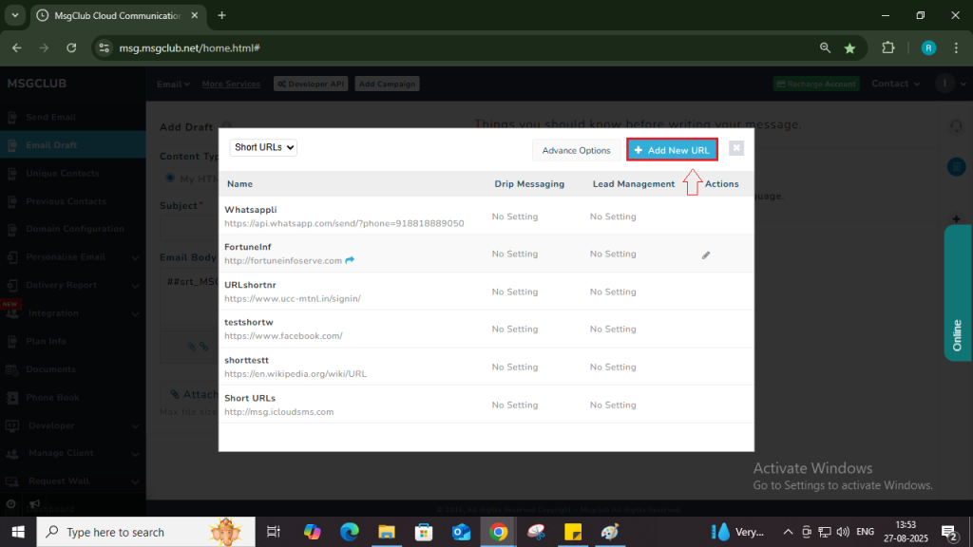The width and height of the screenshot is (973, 547).
Task: Click the More Services link
Action: (231, 84)
